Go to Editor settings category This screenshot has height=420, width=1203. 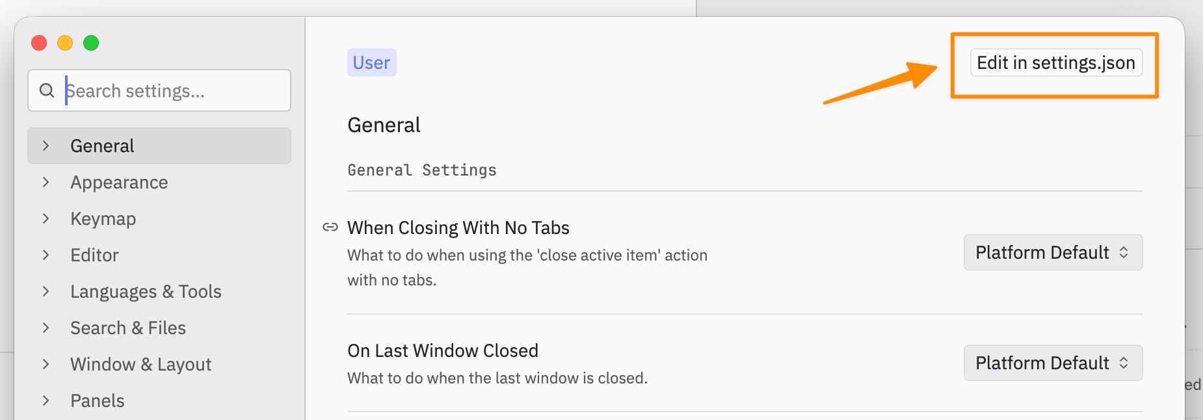pos(95,255)
